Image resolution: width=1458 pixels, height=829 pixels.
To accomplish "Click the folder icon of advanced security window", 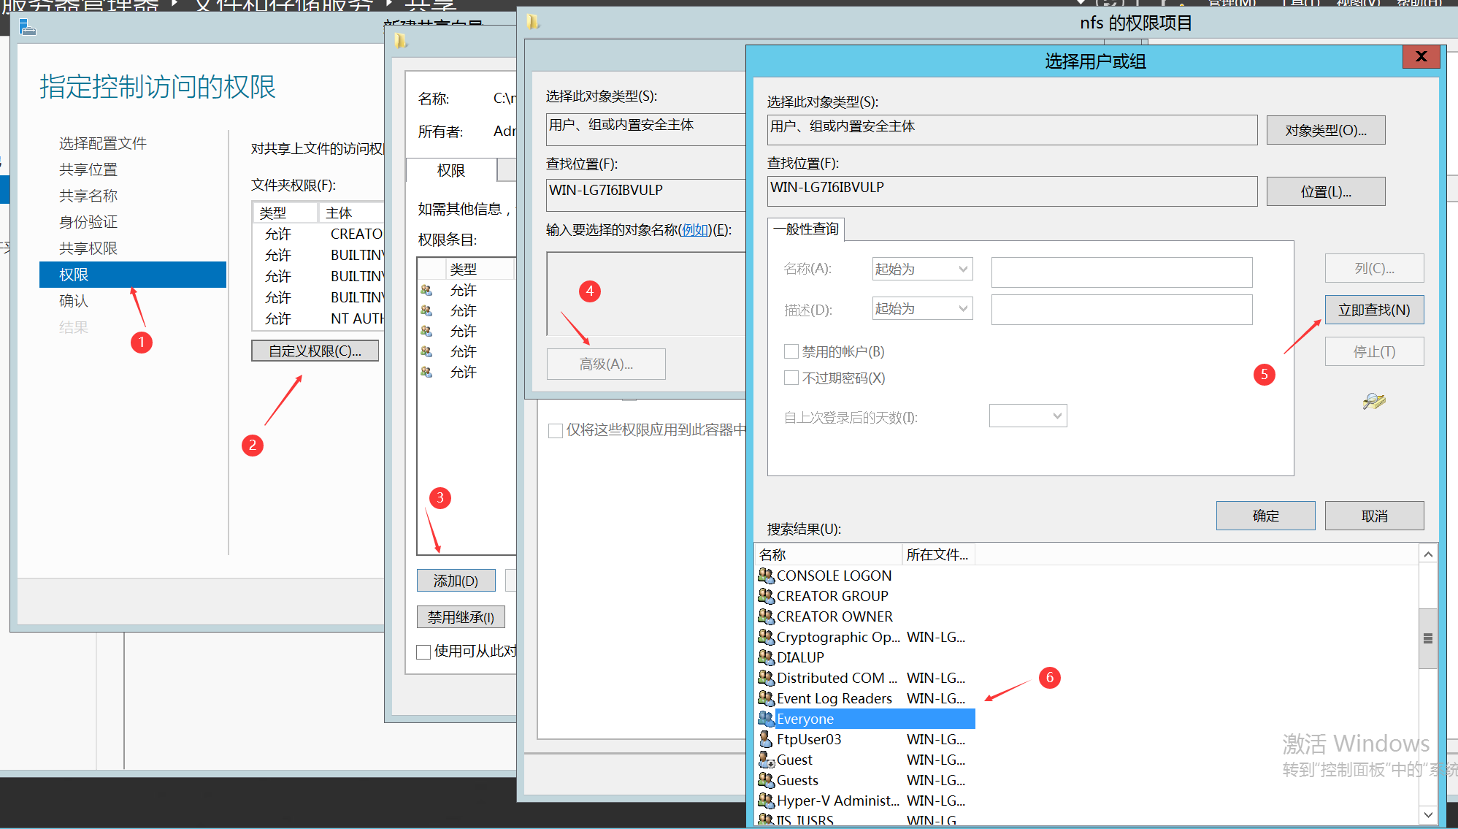I will 400,41.
